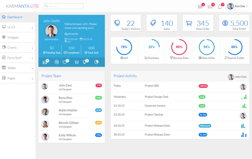Click the 85% Bounce Rate progress ring

point(179,47)
